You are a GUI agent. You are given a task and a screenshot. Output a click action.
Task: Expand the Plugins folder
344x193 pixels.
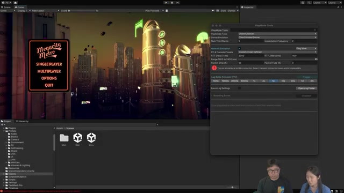point(4,128)
